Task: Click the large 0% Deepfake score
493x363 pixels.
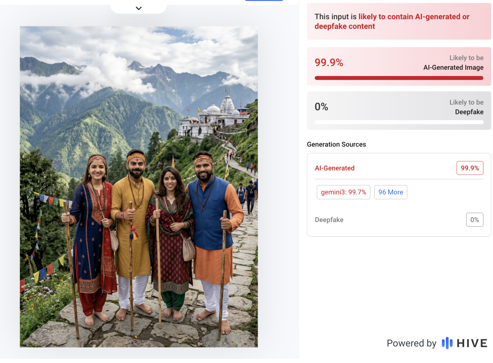Action: [x=321, y=107]
